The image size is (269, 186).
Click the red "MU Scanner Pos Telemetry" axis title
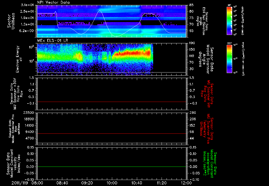tap(206, 129)
